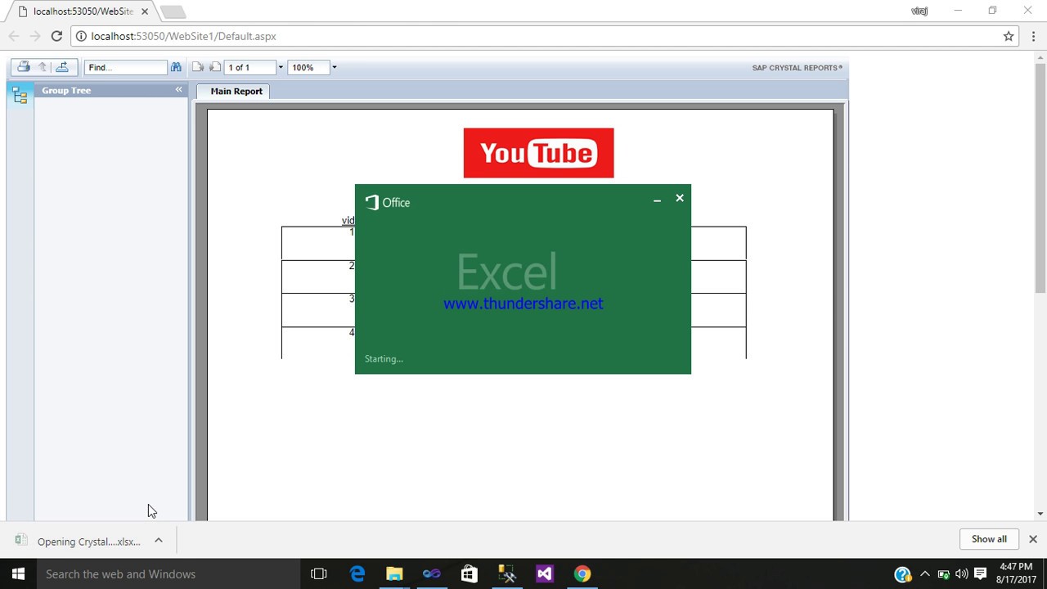This screenshot has height=589, width=1047.
Task: Open battery status tray icon
Action: click(944, 574)
